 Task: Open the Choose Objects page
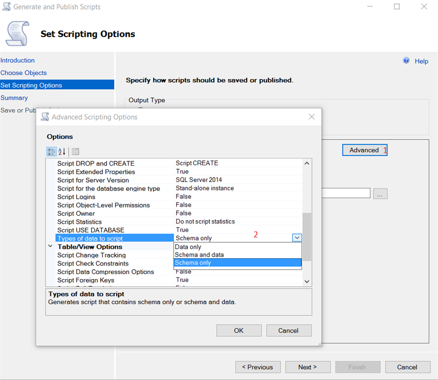pyautogui.click(x=24, y=73)
